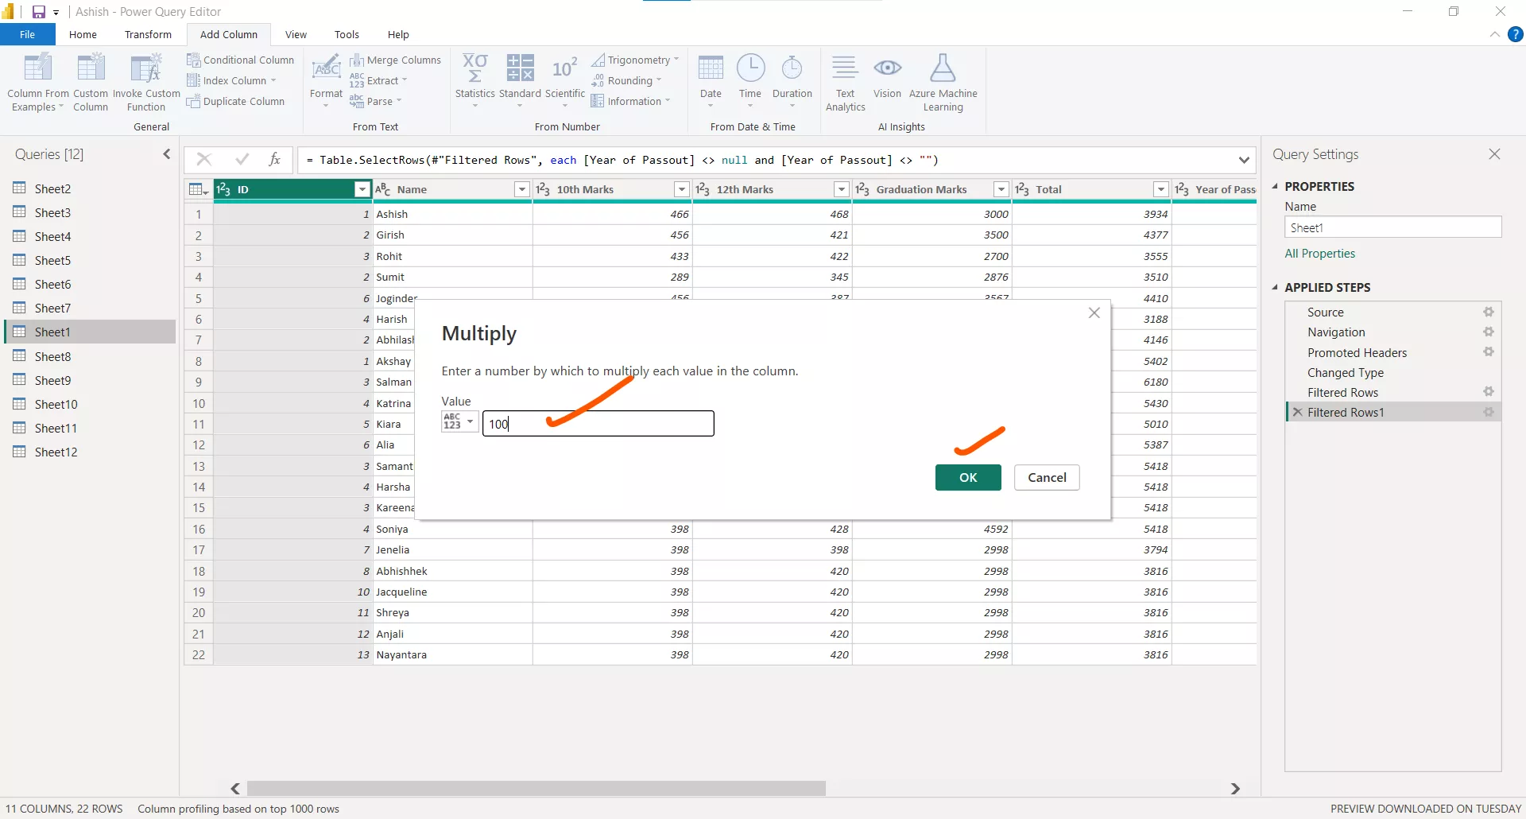The image size is (1526, 819).
Task: Open the Name column filter dropdown
Action: pos(522,189)
